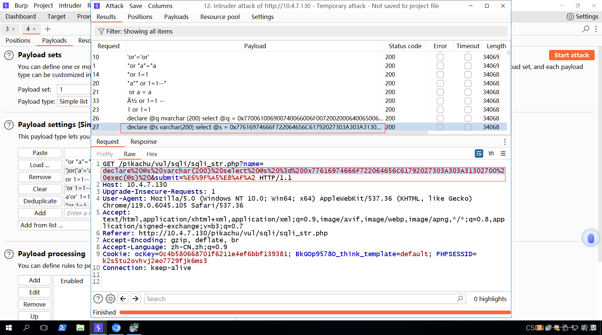Open Payload processing help icon

tap(9, 254)
